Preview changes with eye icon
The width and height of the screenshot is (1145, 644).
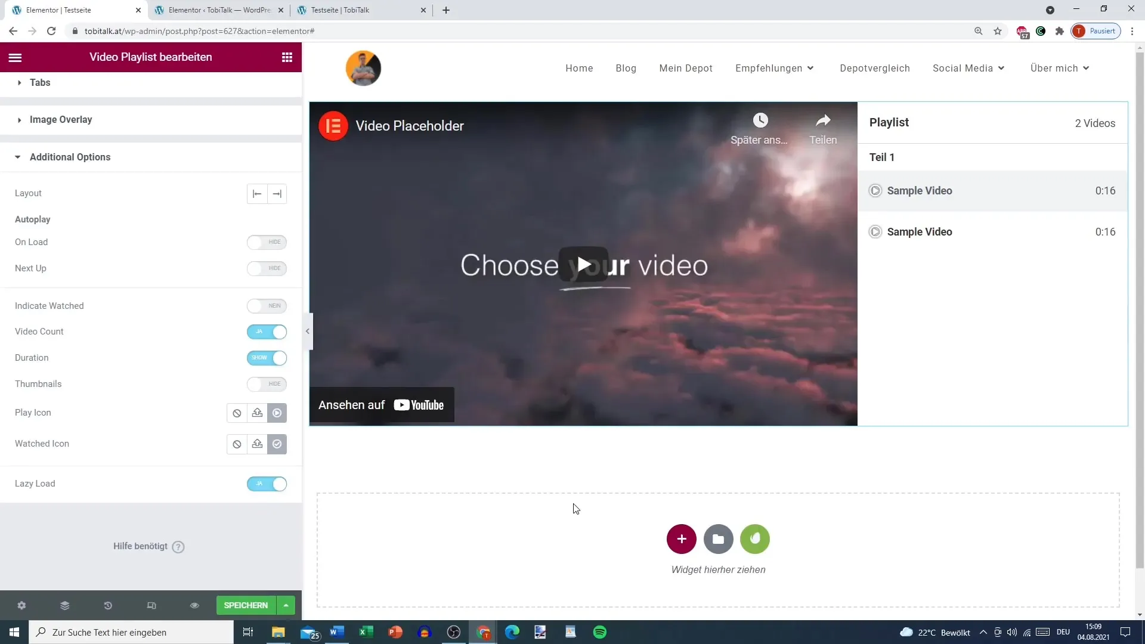point(194,605)
